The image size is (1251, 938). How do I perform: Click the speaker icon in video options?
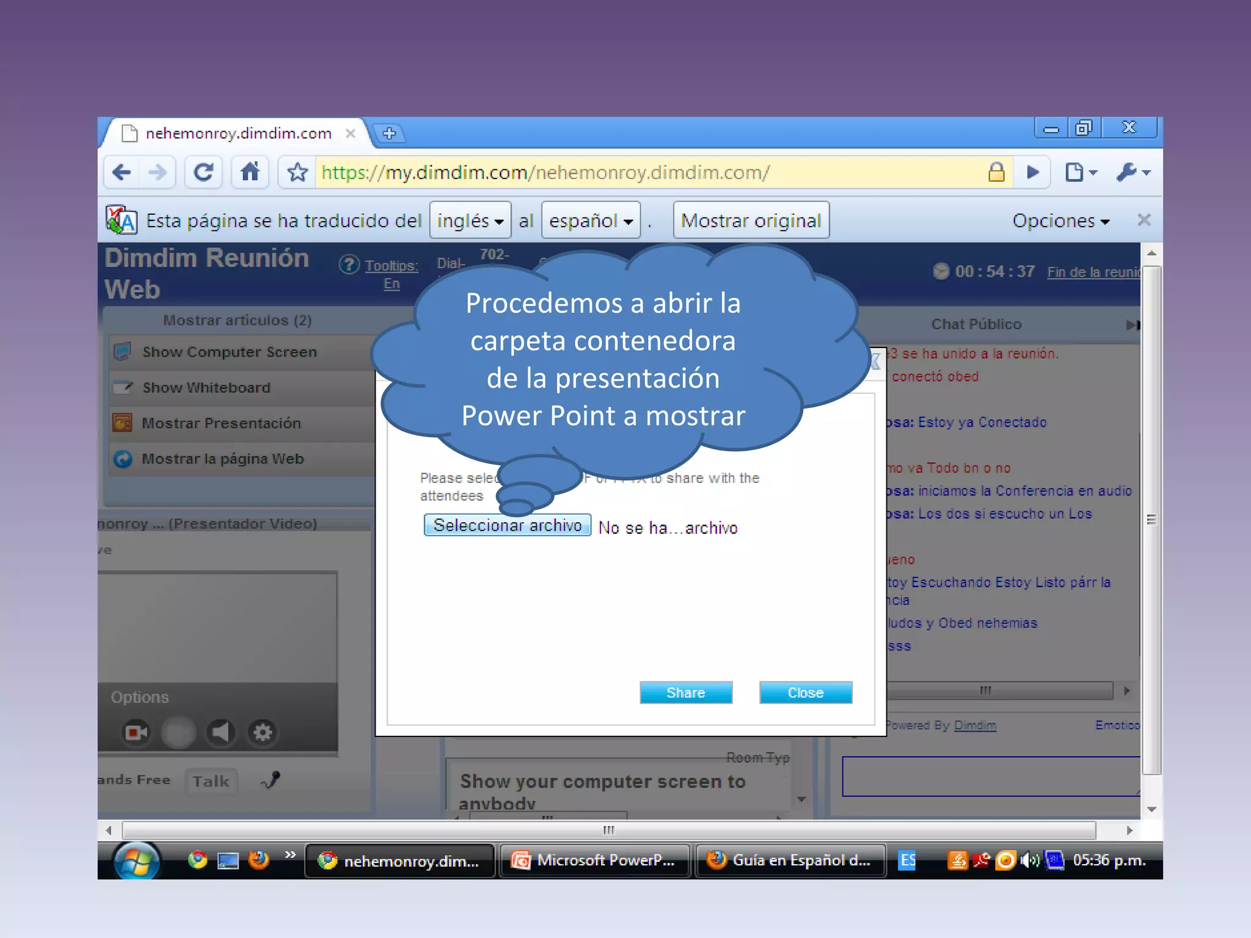221,732
